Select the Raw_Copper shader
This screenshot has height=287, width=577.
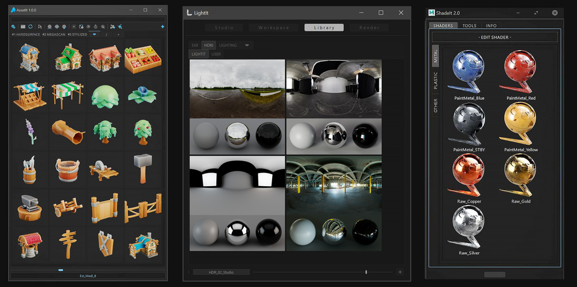(469, 178)
